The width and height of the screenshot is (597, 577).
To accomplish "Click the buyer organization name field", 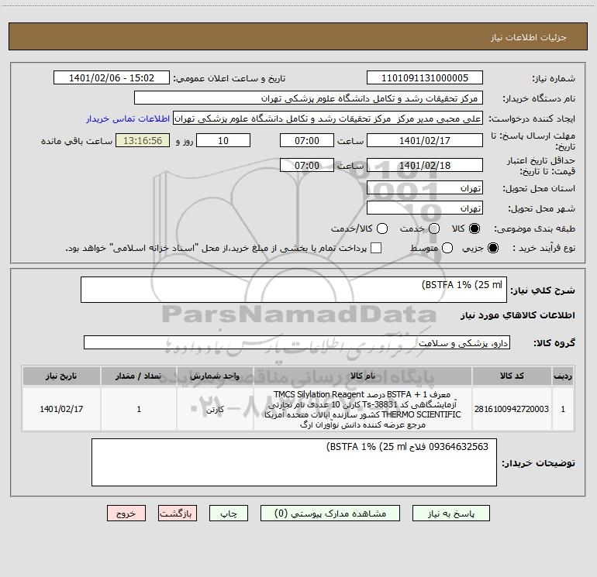I will 309,98.
